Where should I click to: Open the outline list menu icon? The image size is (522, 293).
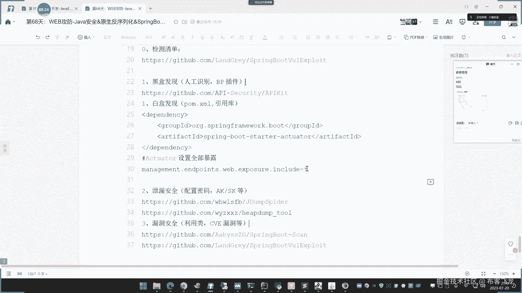coord(436,22)
